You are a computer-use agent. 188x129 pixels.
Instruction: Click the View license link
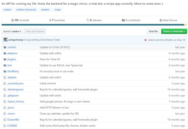pos(168,20)
